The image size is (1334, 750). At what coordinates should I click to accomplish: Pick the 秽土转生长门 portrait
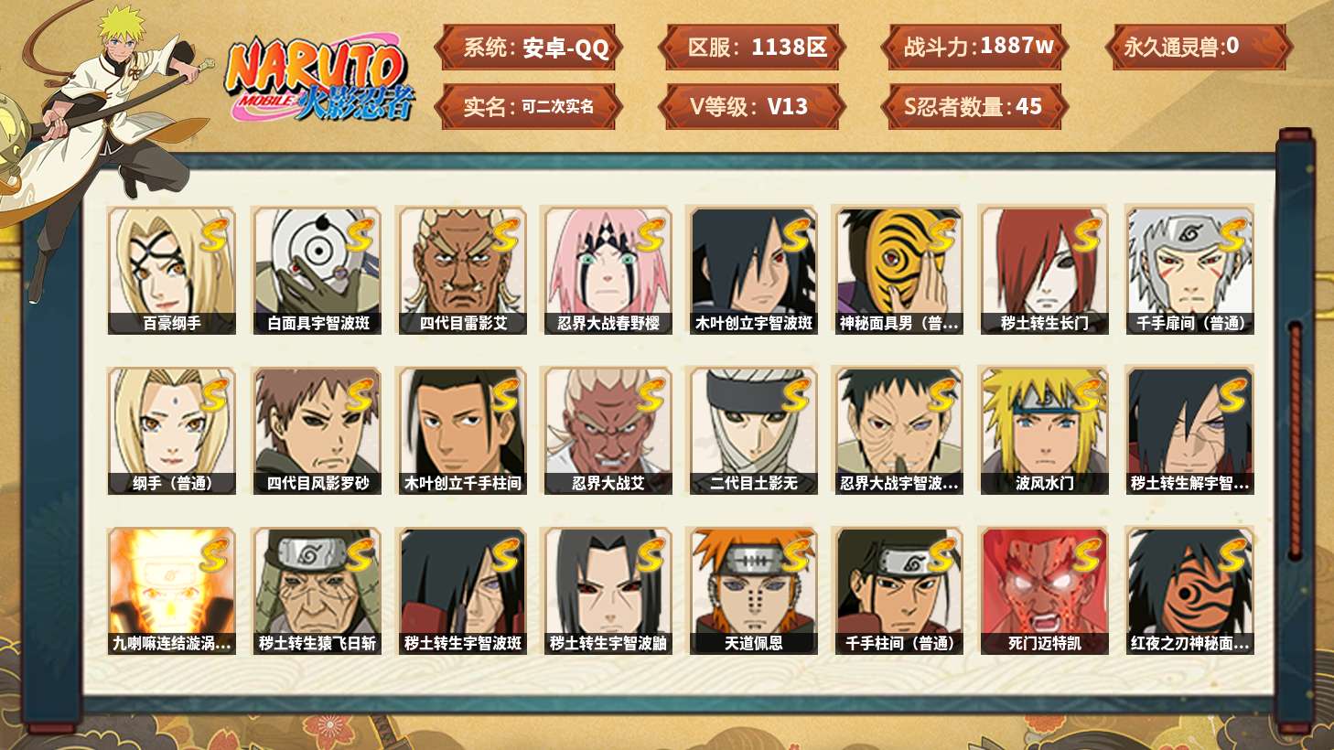1044,270
